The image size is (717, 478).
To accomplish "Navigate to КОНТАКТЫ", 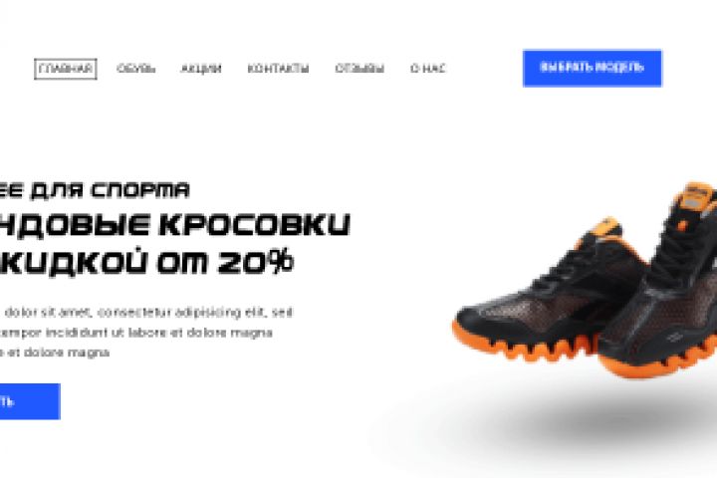I will (x=278, y=69).
